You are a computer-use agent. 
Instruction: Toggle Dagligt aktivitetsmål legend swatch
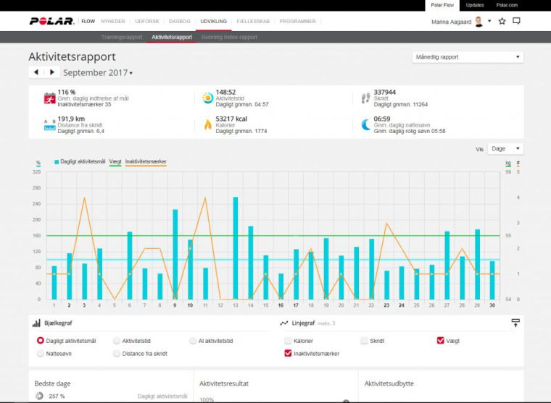[x=57, y=161]
